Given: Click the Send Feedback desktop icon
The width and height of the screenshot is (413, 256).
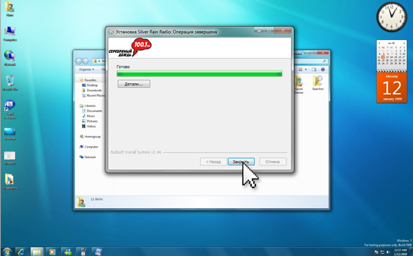Looking at the screenshot, I should [x=10, y=109].
